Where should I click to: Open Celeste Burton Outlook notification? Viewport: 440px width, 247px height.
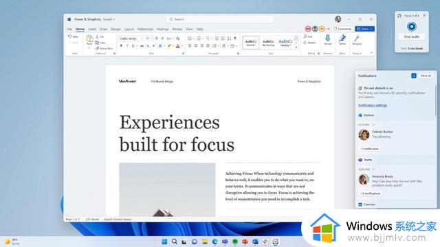tap(395, 134)
